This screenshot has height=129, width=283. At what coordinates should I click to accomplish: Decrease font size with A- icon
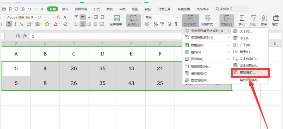65,18
